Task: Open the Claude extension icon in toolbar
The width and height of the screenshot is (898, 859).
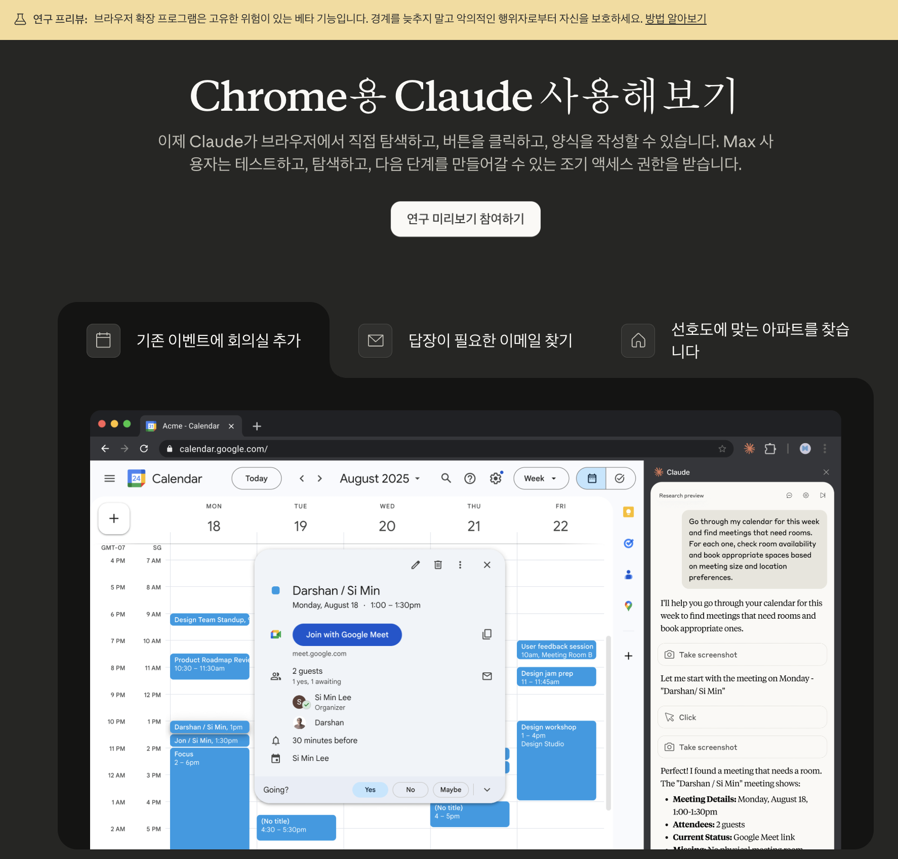Action: (749, 448)
